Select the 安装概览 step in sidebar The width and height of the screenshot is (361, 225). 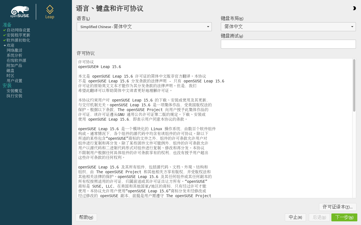pyautogui.click(x=14, y=91)
